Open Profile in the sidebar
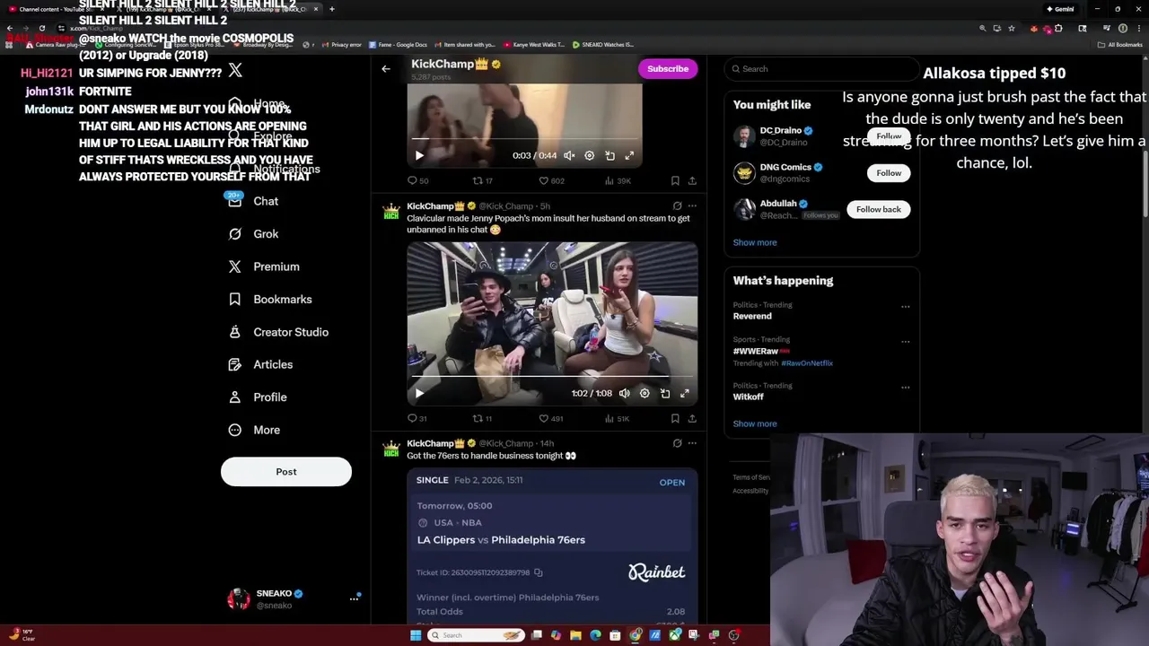This screenshot has height=646, width=1149. pyautogui.click(x=258, y=397)
